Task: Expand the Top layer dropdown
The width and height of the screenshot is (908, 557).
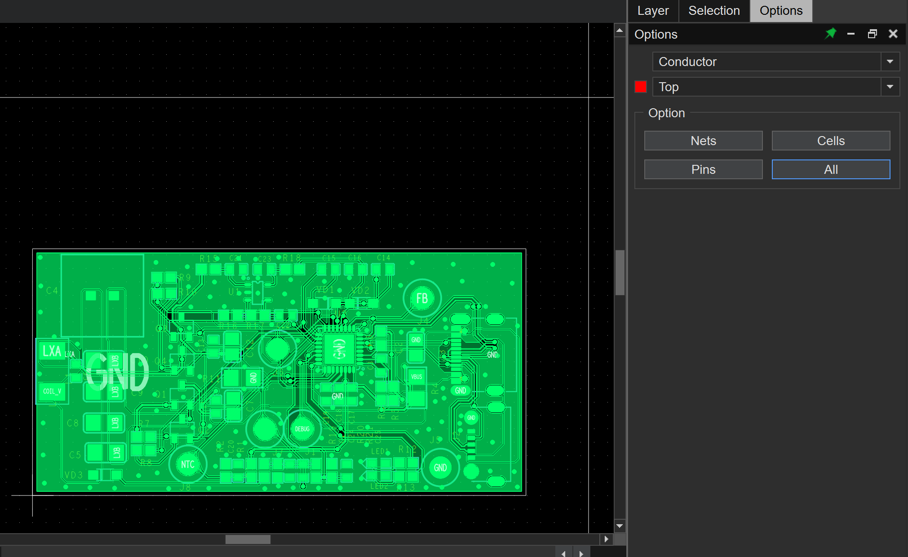Action: click(890, 87)
